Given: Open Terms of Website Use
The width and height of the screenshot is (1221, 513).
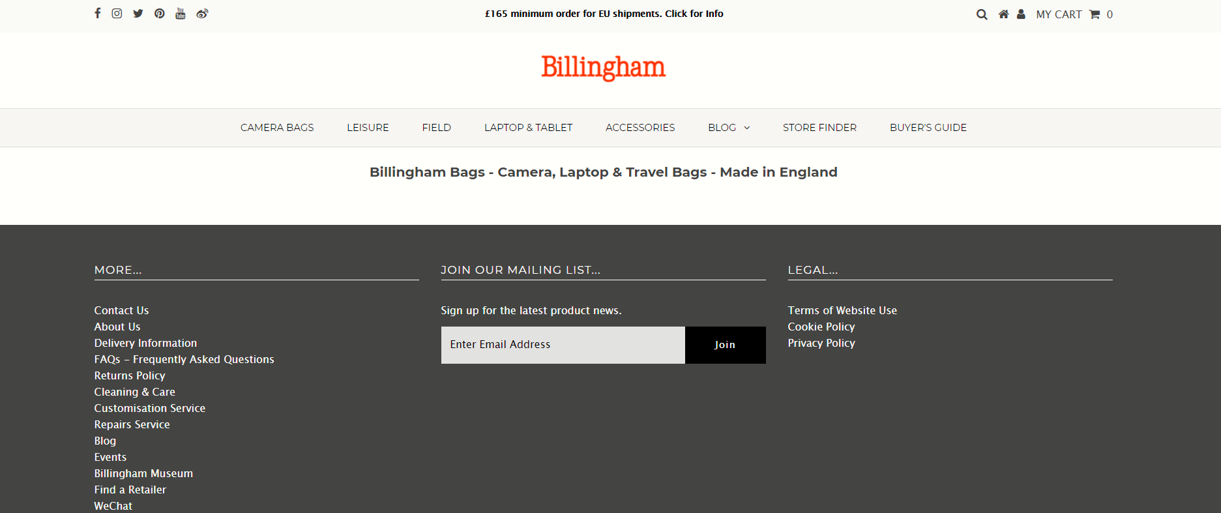Looking at the screenshot, I should pos(842,310).
